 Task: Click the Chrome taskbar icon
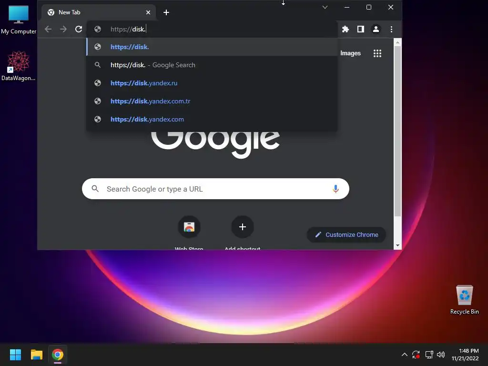(x=58, y=355)
